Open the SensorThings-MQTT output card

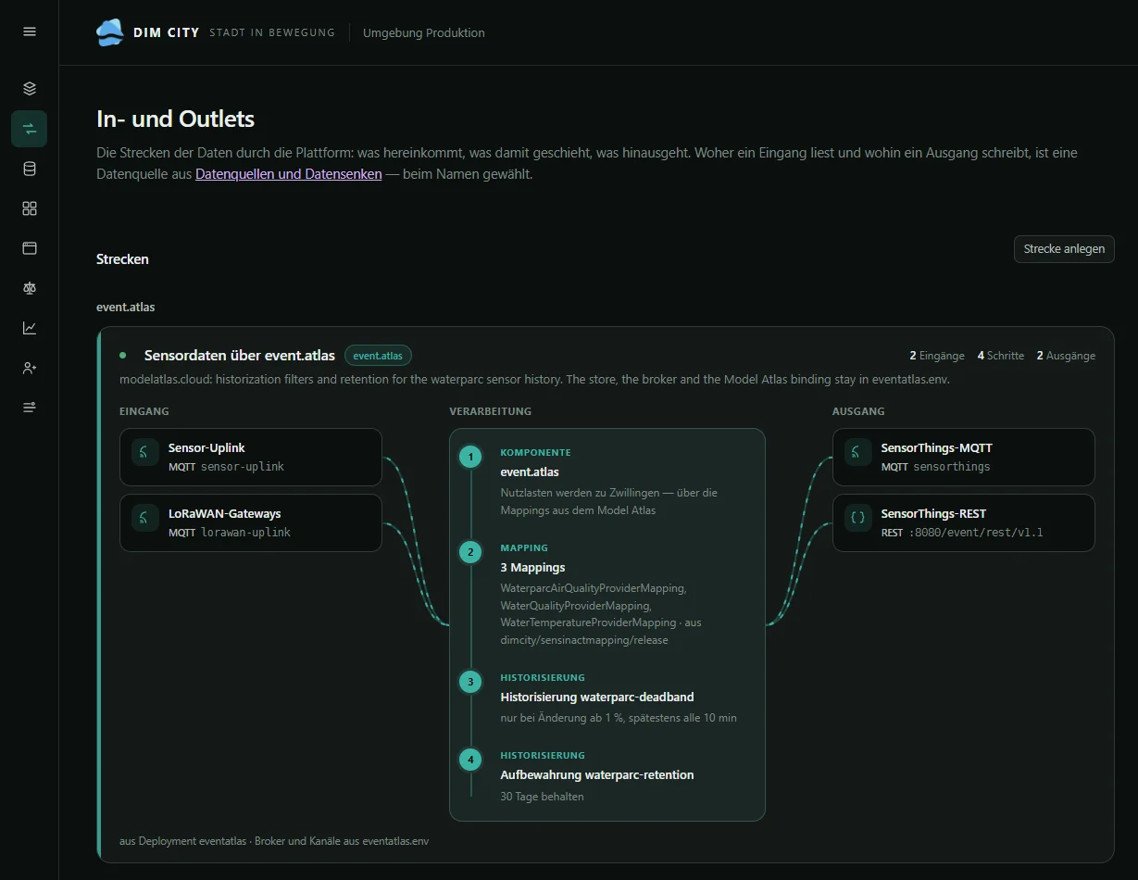[x=964, y=457]
